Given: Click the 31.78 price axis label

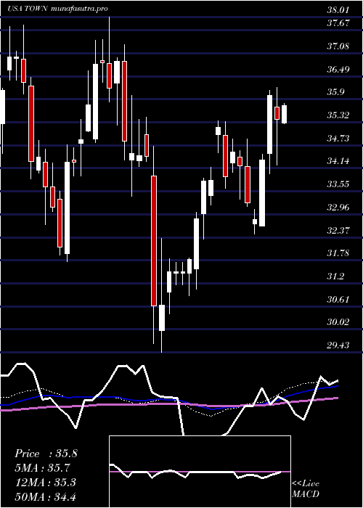Looking at the screenshot, I should [338, 253].
